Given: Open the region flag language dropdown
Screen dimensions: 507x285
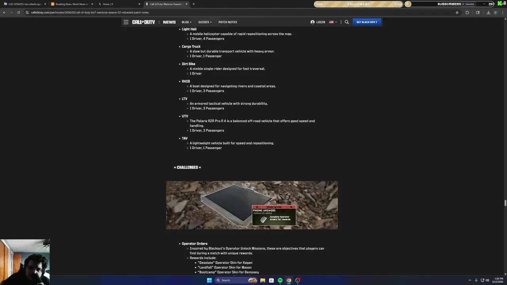Looking at the screenshot, I should click(x=333, y=22).
